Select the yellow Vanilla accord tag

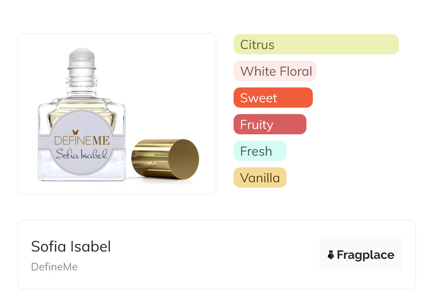click(260, 178)
